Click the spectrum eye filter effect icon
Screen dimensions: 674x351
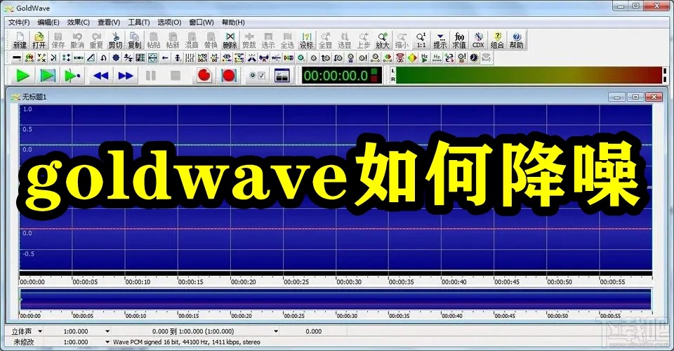click(x=227, y=58)
